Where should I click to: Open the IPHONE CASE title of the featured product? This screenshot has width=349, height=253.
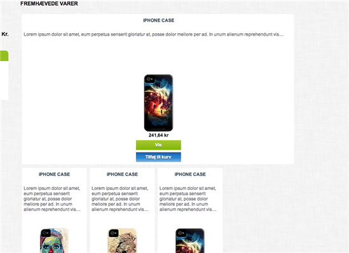coord(158,20)
